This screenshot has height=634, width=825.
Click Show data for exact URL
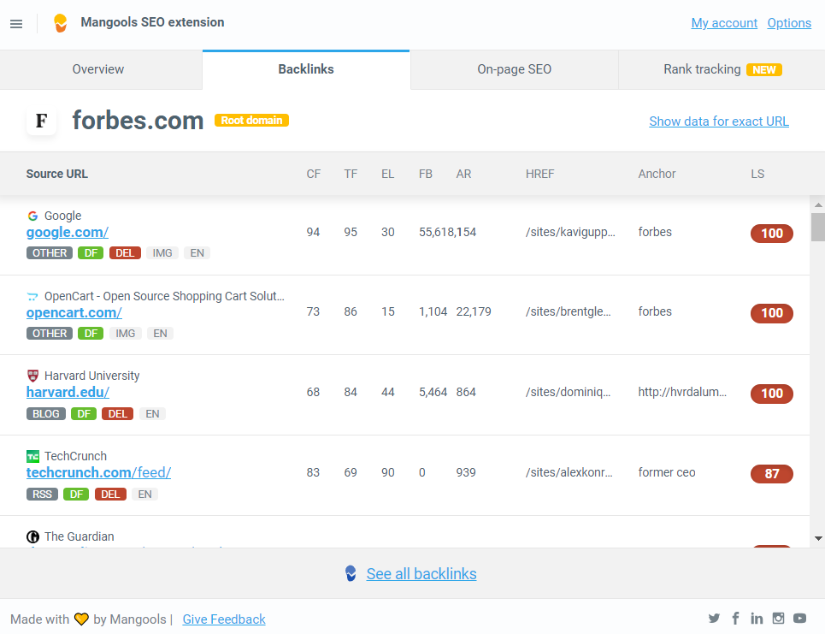(x=718, y=121)
